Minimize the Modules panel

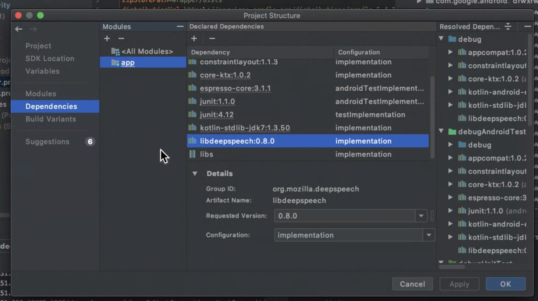click(180, 26)
